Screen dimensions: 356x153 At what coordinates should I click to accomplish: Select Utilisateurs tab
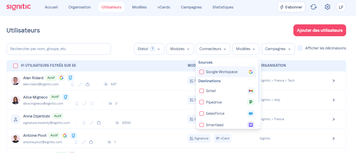point(112,7)
